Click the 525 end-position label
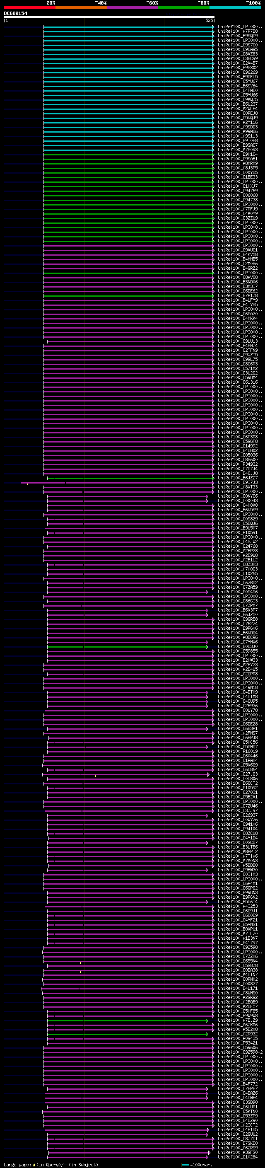 pos(209,20)
